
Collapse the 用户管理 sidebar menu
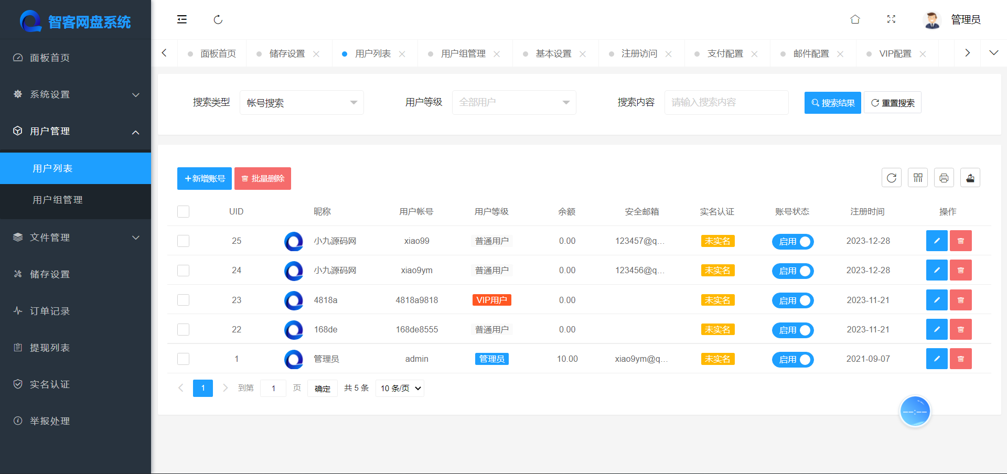[x=76, y=131]
